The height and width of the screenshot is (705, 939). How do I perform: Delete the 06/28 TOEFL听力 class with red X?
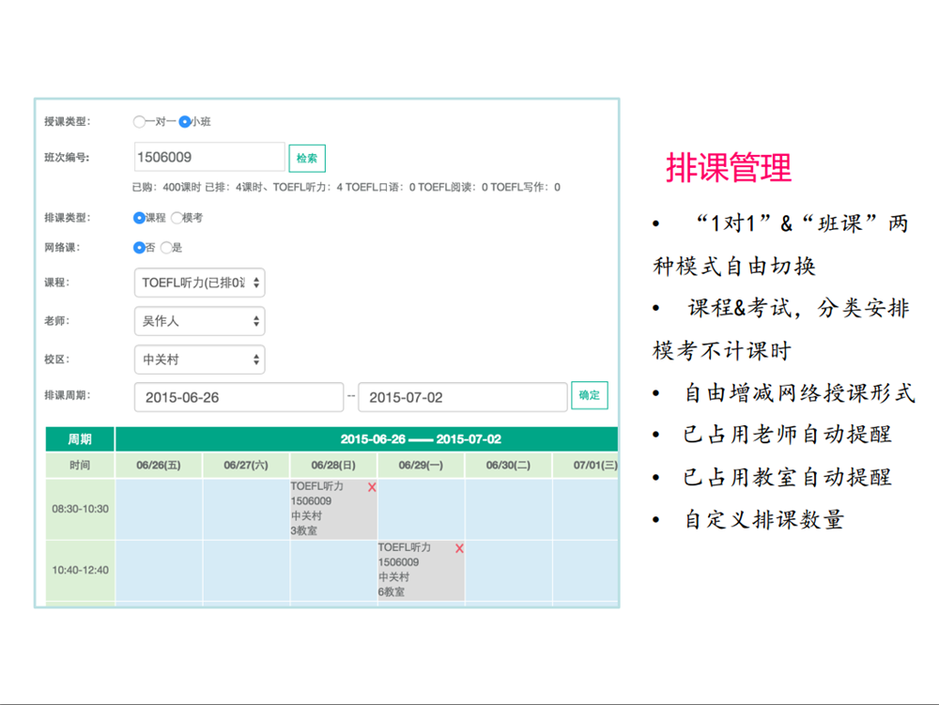pyautogui.click(x=372, y=489)
